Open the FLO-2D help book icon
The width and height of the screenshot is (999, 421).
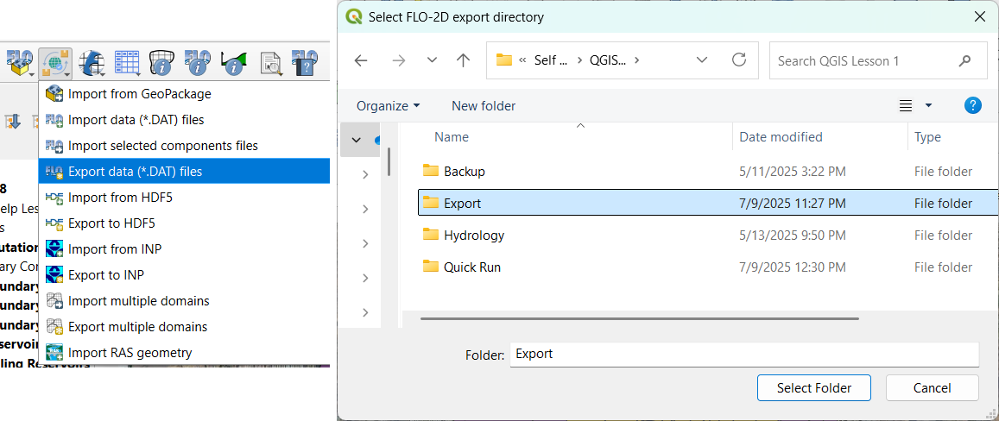point(304,63)
